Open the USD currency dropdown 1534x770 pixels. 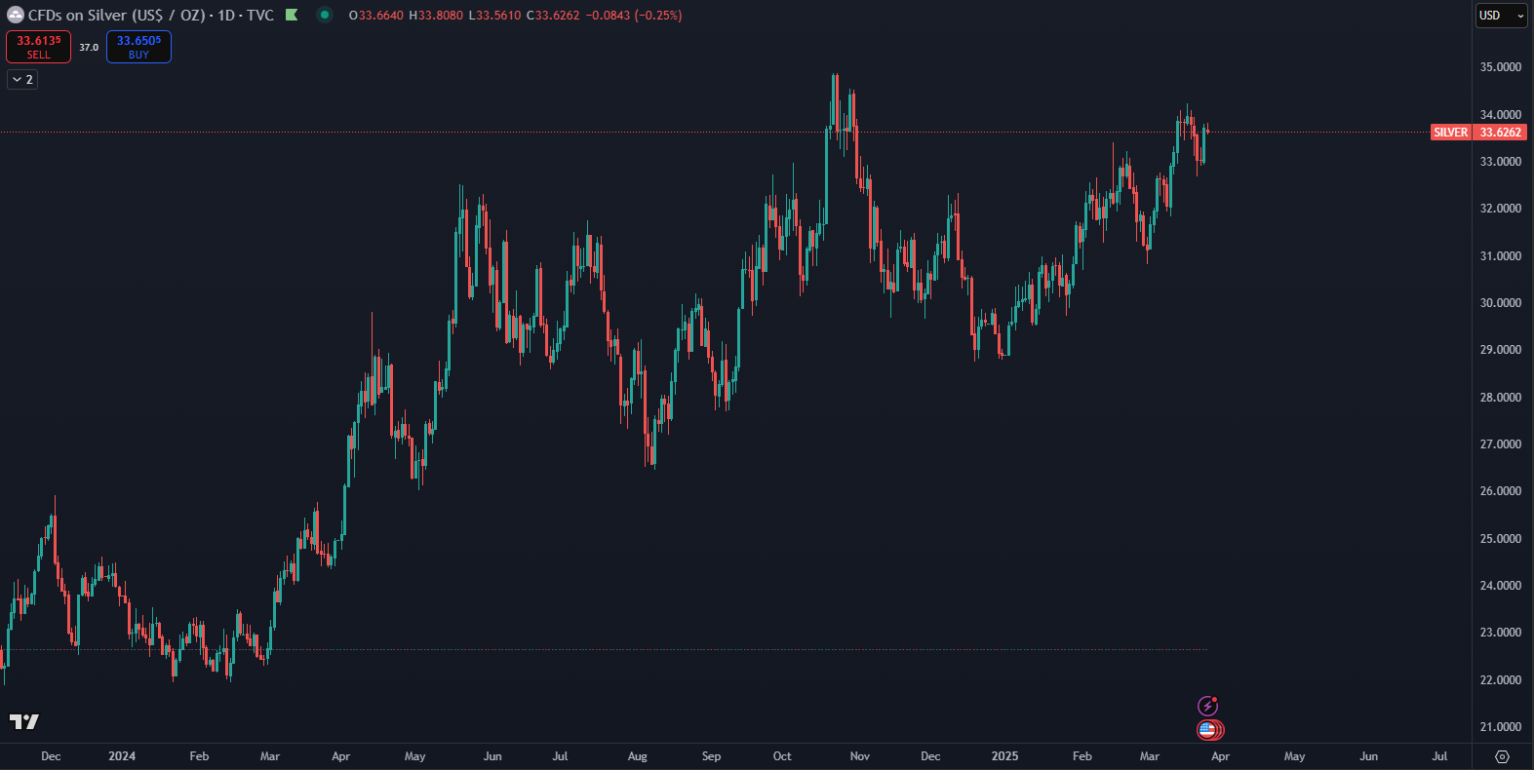(x=1500, y=16)
